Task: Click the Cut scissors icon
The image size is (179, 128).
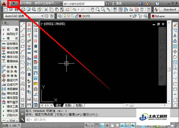Action: [46, 9]
